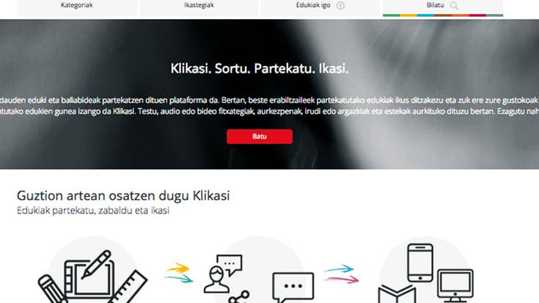Click the share nodes icon below the person

(239, 297)
